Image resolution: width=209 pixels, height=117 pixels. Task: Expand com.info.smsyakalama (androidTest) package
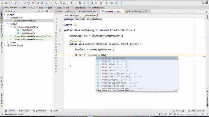coord(11,36)
